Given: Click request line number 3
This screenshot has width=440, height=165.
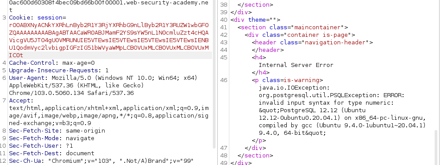Looking at the screenshot, I should tap(4, 18).
